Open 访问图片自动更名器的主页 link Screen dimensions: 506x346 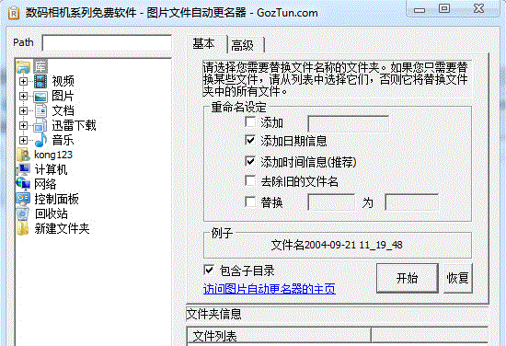[x=270, y=289]
